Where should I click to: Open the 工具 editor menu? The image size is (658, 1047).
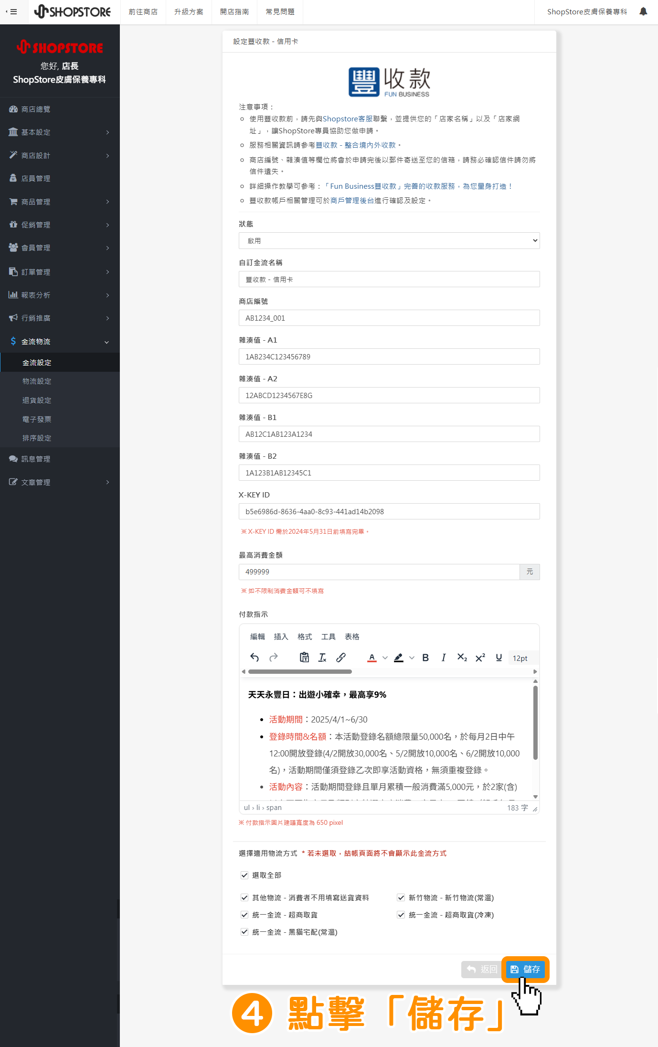click(x=329, y=637)
